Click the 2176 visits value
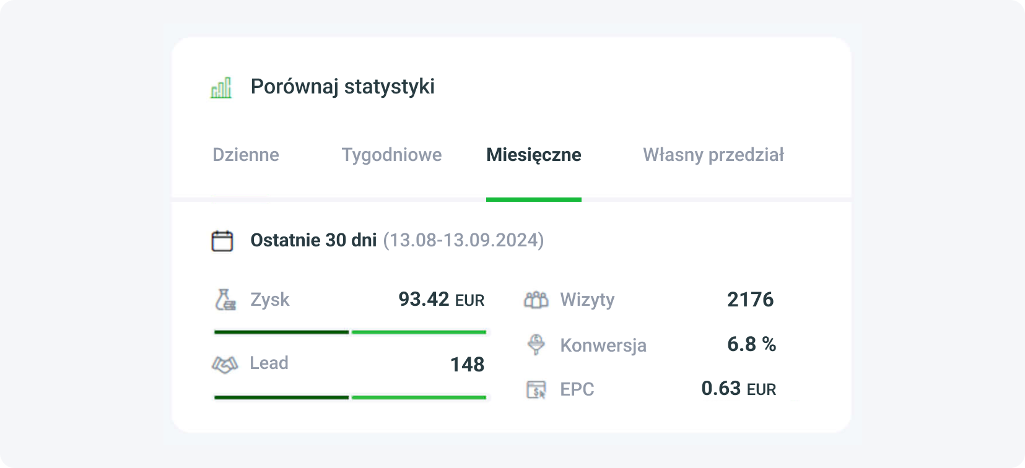Image resolution: width=1025 pixels, height=468 pixels. coord(750,300)
